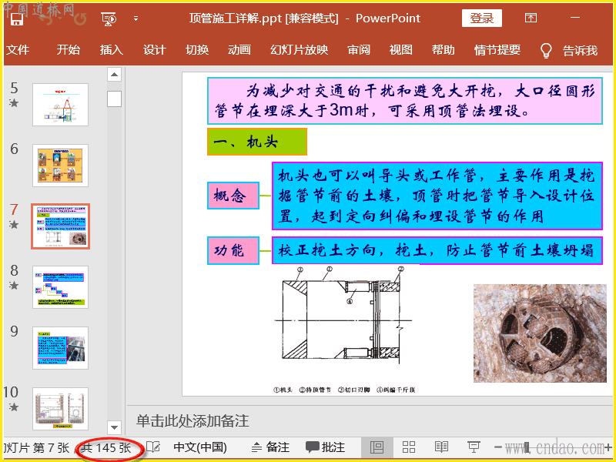Click the 概念 label box on slide
This screenshot has width=616, height=462.
pyautogui.click(x=233, y=196)
